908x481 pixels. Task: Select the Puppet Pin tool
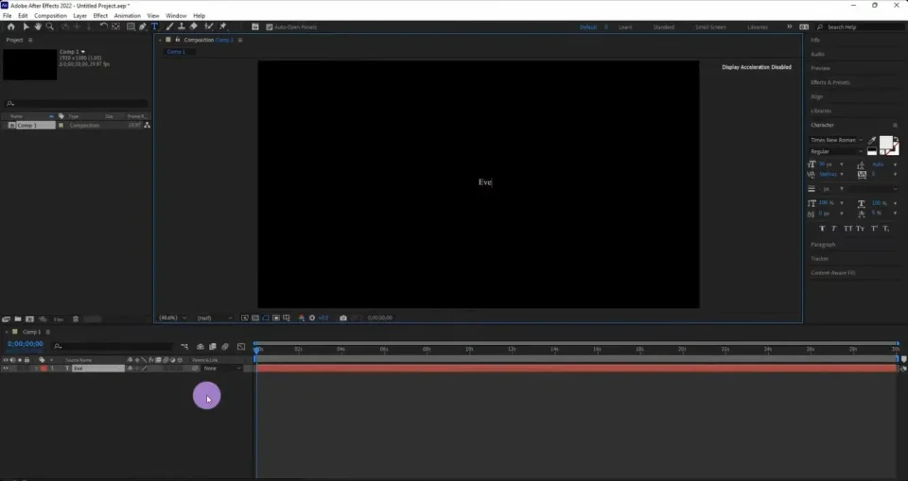tap(223, 26)
